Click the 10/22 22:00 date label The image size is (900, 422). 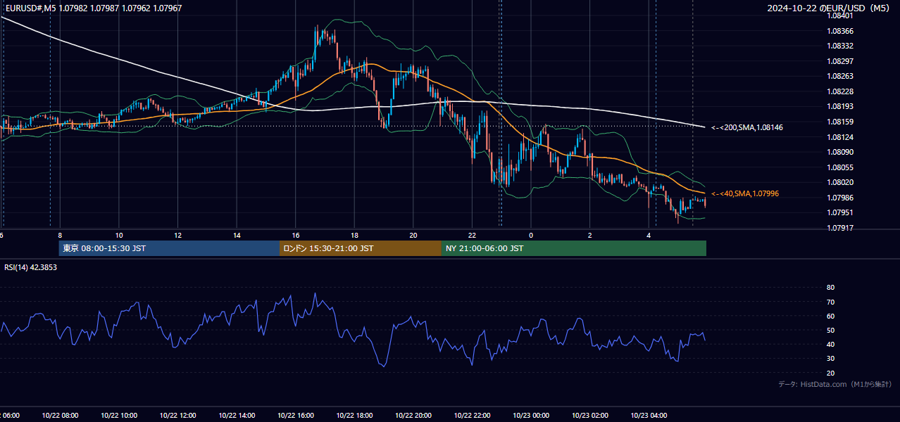[472, 416]
